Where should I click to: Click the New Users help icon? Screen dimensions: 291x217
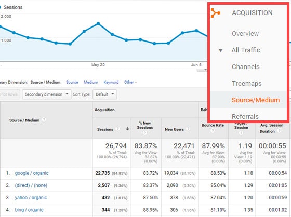pyautogui.click(x=188, y=129)
